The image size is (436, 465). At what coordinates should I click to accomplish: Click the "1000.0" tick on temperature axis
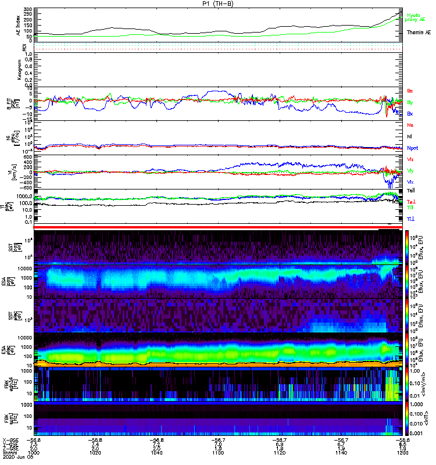[24, 196]
